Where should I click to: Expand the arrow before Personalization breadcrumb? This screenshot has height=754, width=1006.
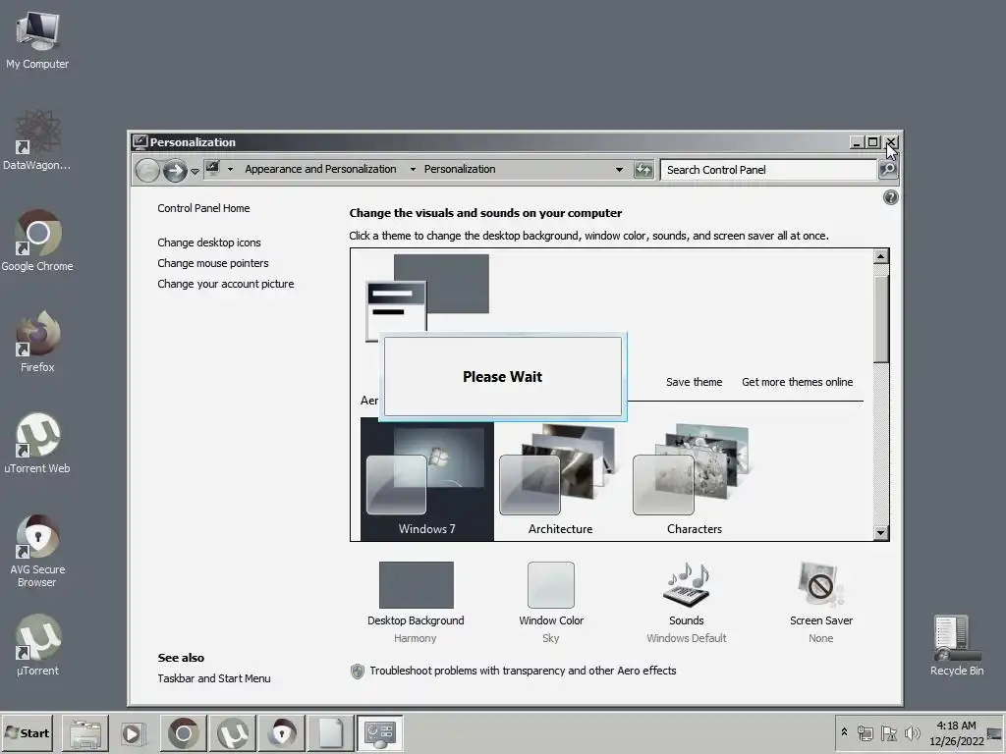click(x=413, y=169)
